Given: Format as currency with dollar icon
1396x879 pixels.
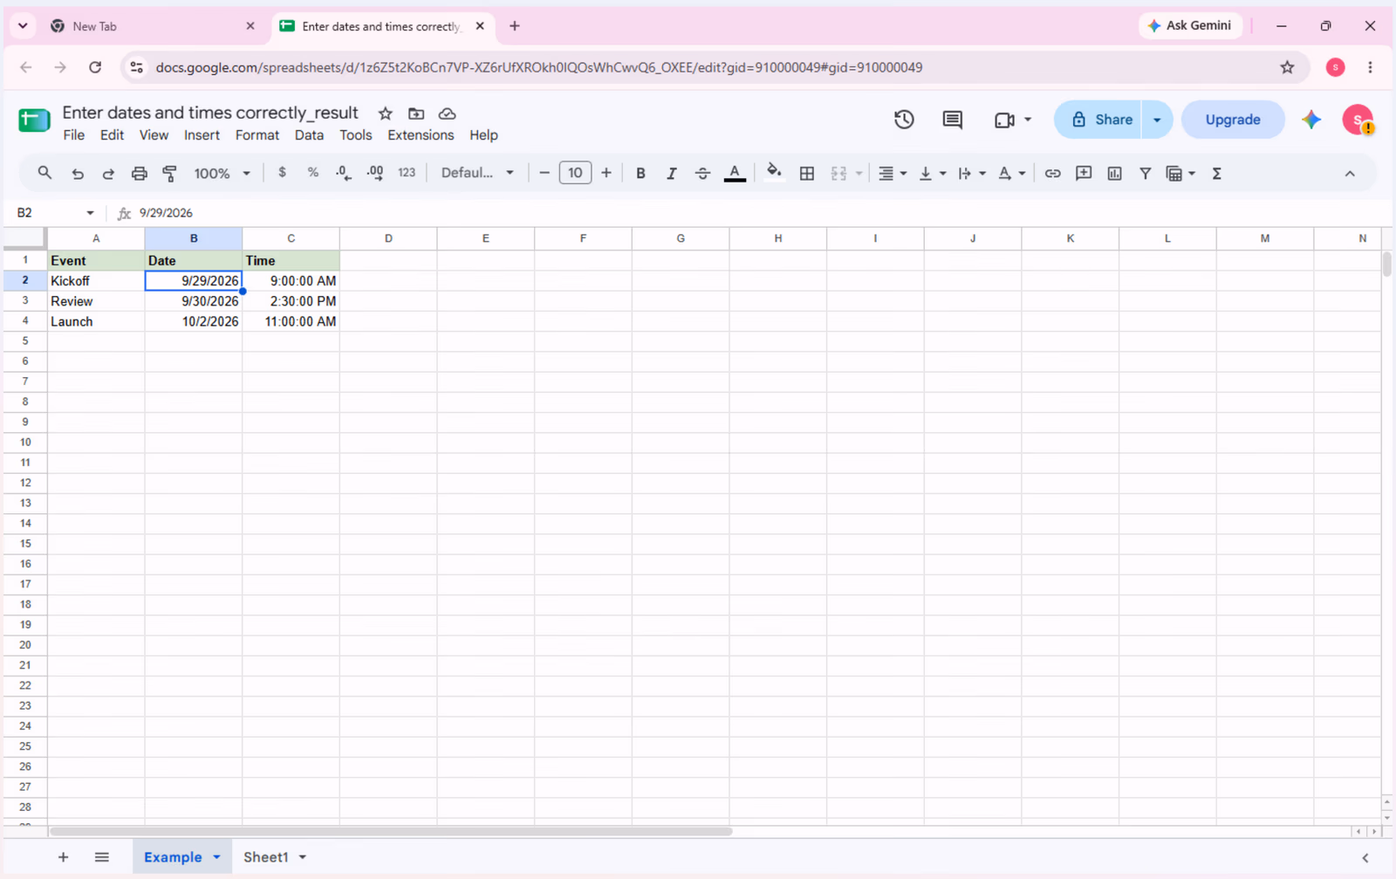Looking at the screenshot, I should coord(282,173).
